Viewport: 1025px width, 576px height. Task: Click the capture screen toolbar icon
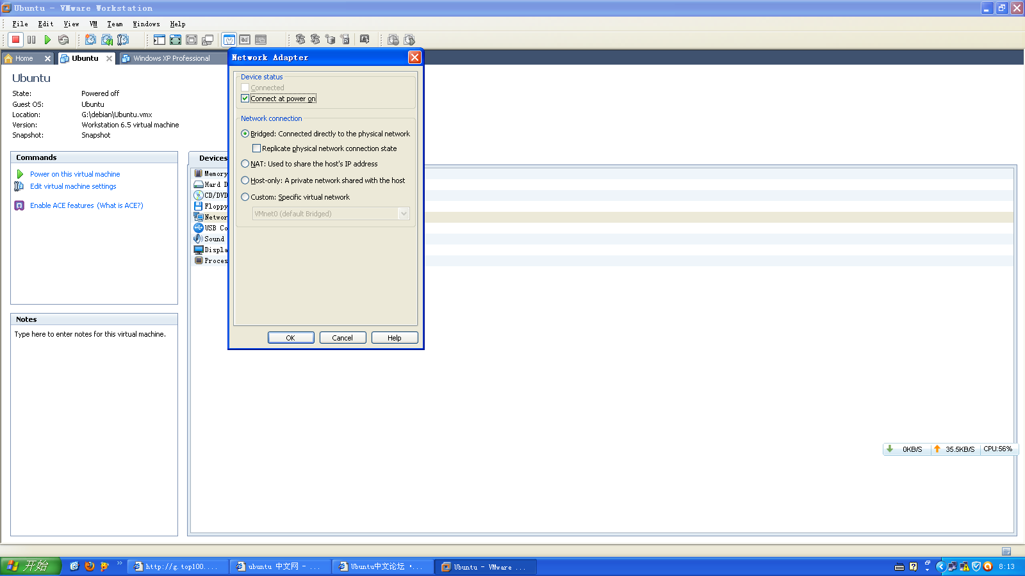(365, 40)
